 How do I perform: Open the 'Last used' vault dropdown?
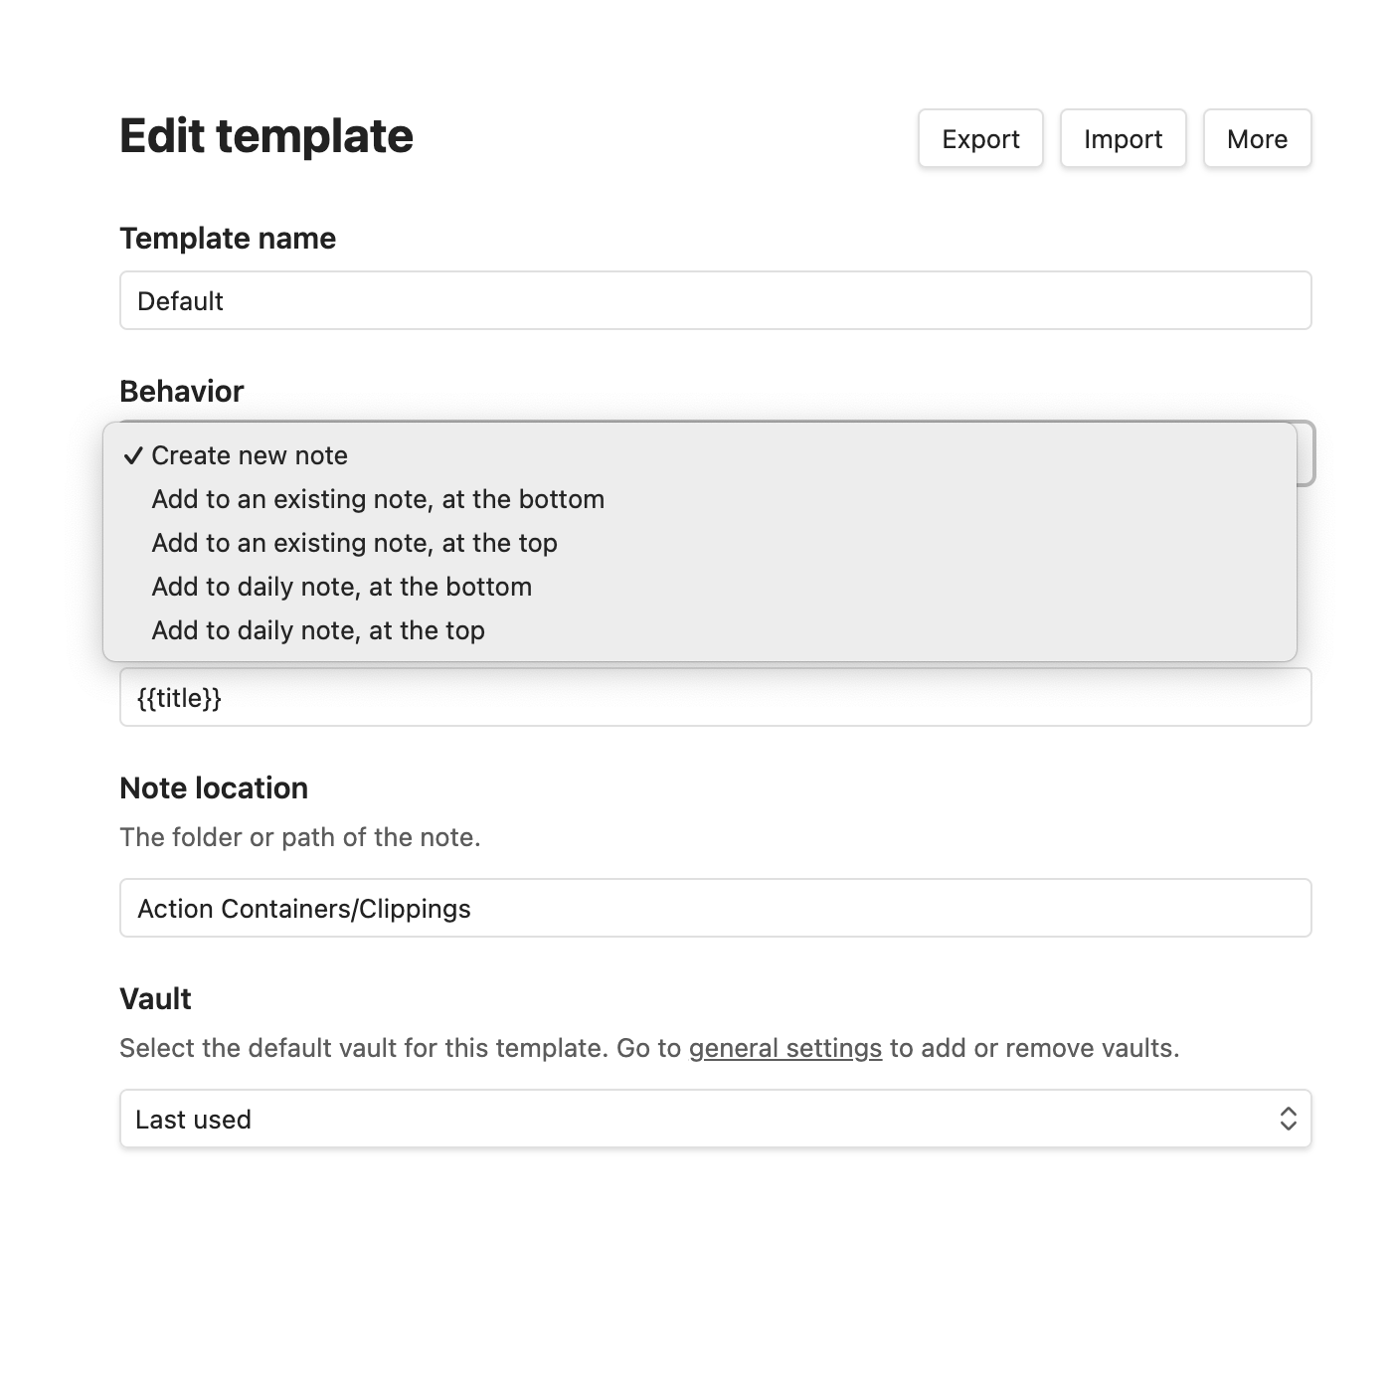click(716, 1119)
